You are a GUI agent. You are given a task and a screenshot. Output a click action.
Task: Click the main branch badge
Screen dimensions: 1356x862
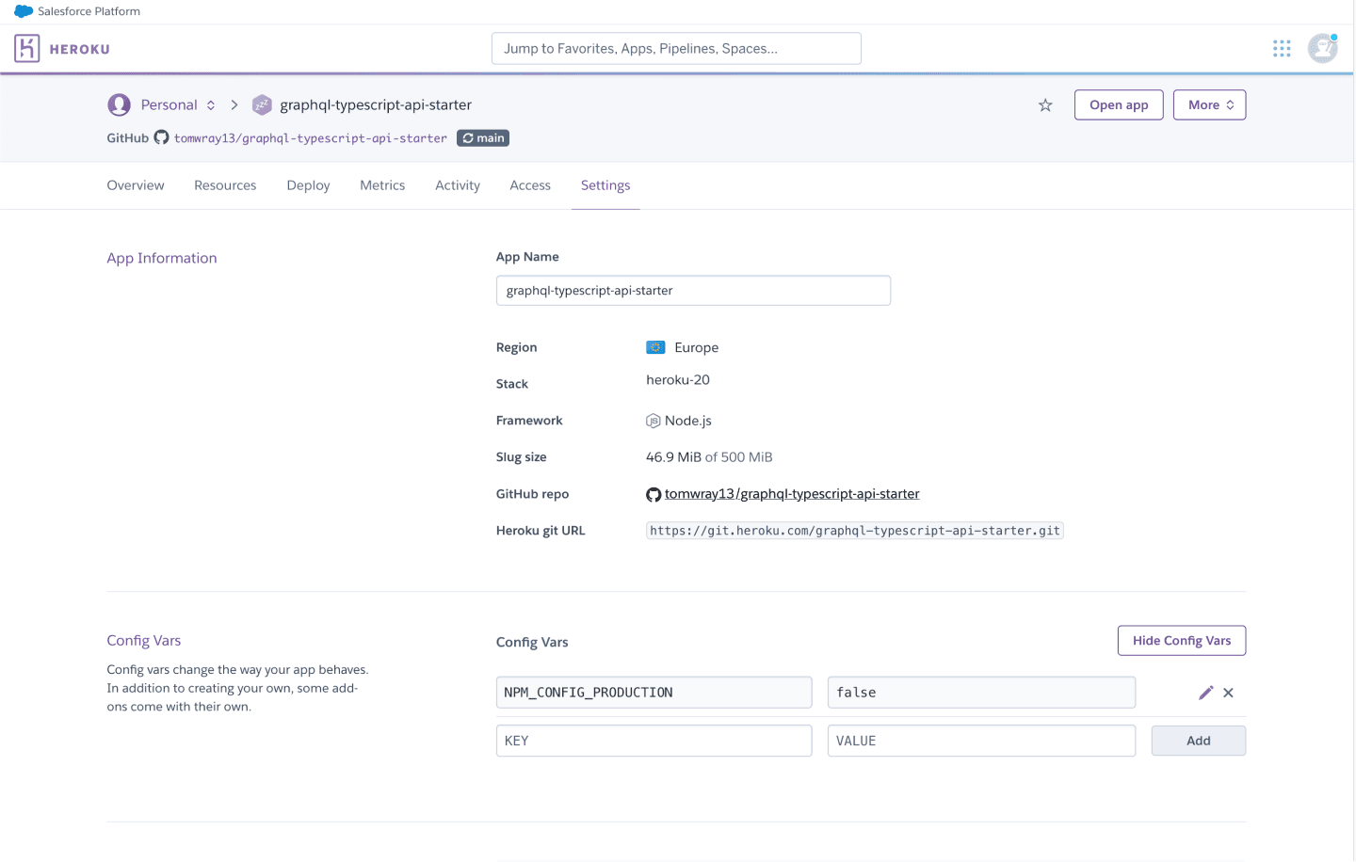click(483, 138)
